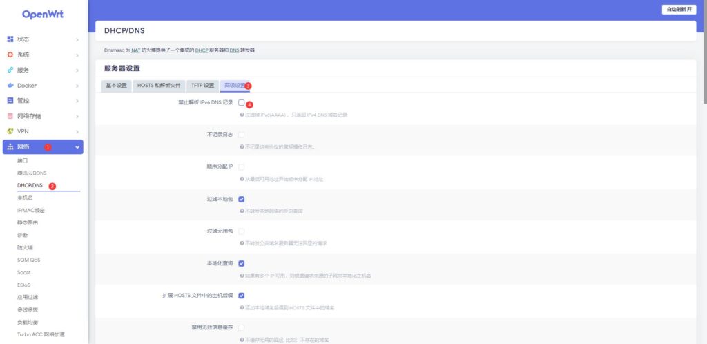
Task: Click help icon under 顺序分配 IP
Action: point(242,179)
